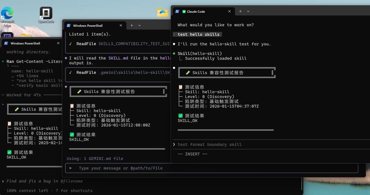Open the tab dropdown in the middle PowerShell window

tap(139, 25)
